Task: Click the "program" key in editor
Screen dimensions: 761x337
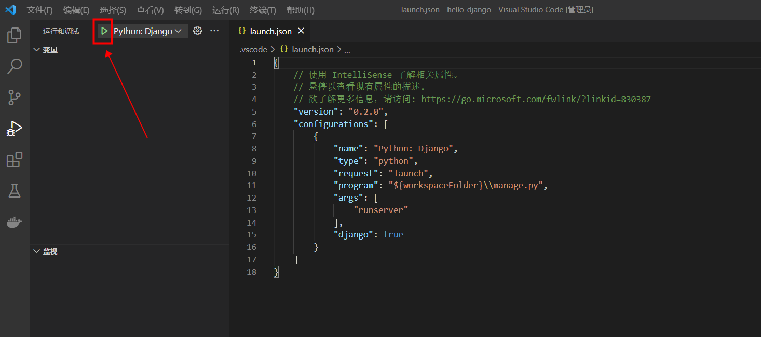Action: coord(356,185)
